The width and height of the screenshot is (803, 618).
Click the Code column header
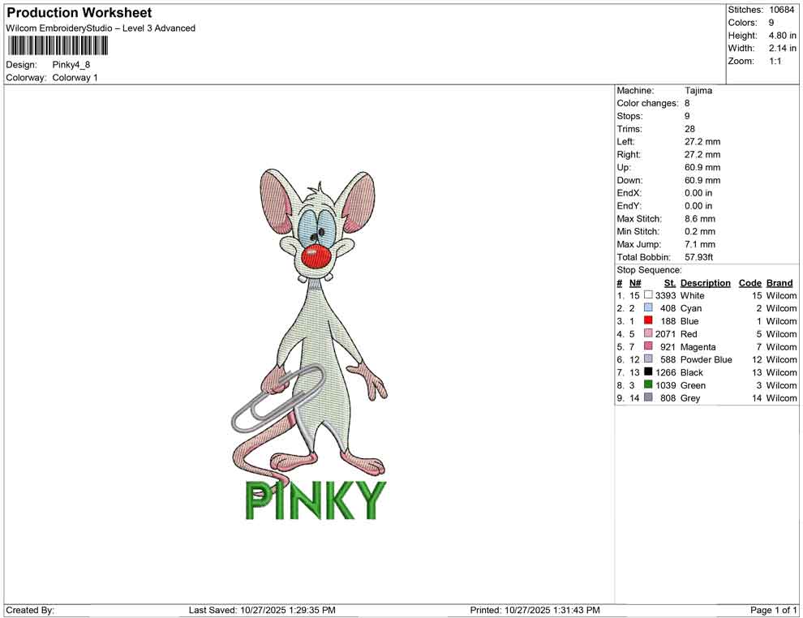click(x=749, y=283)
